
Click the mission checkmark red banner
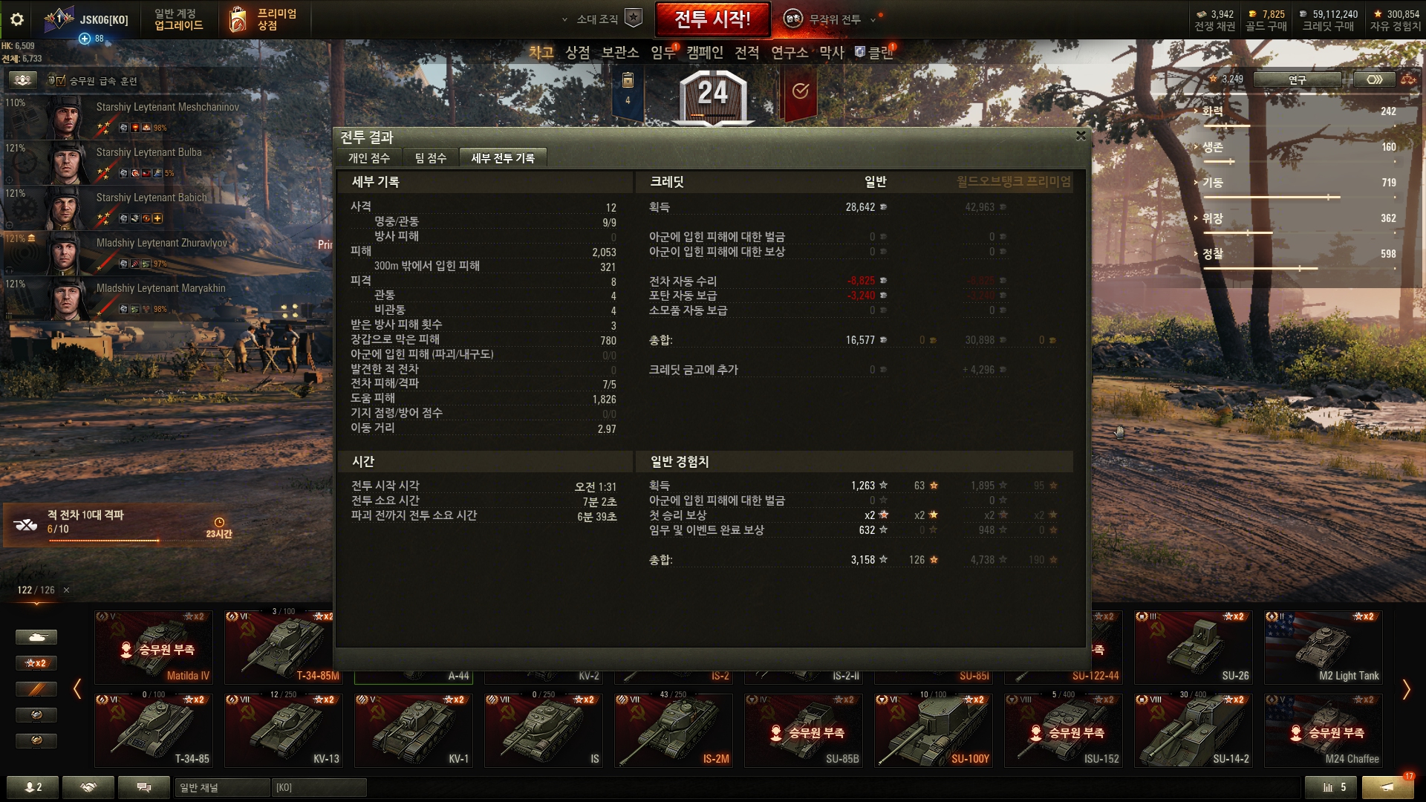(x=800, y=92)
